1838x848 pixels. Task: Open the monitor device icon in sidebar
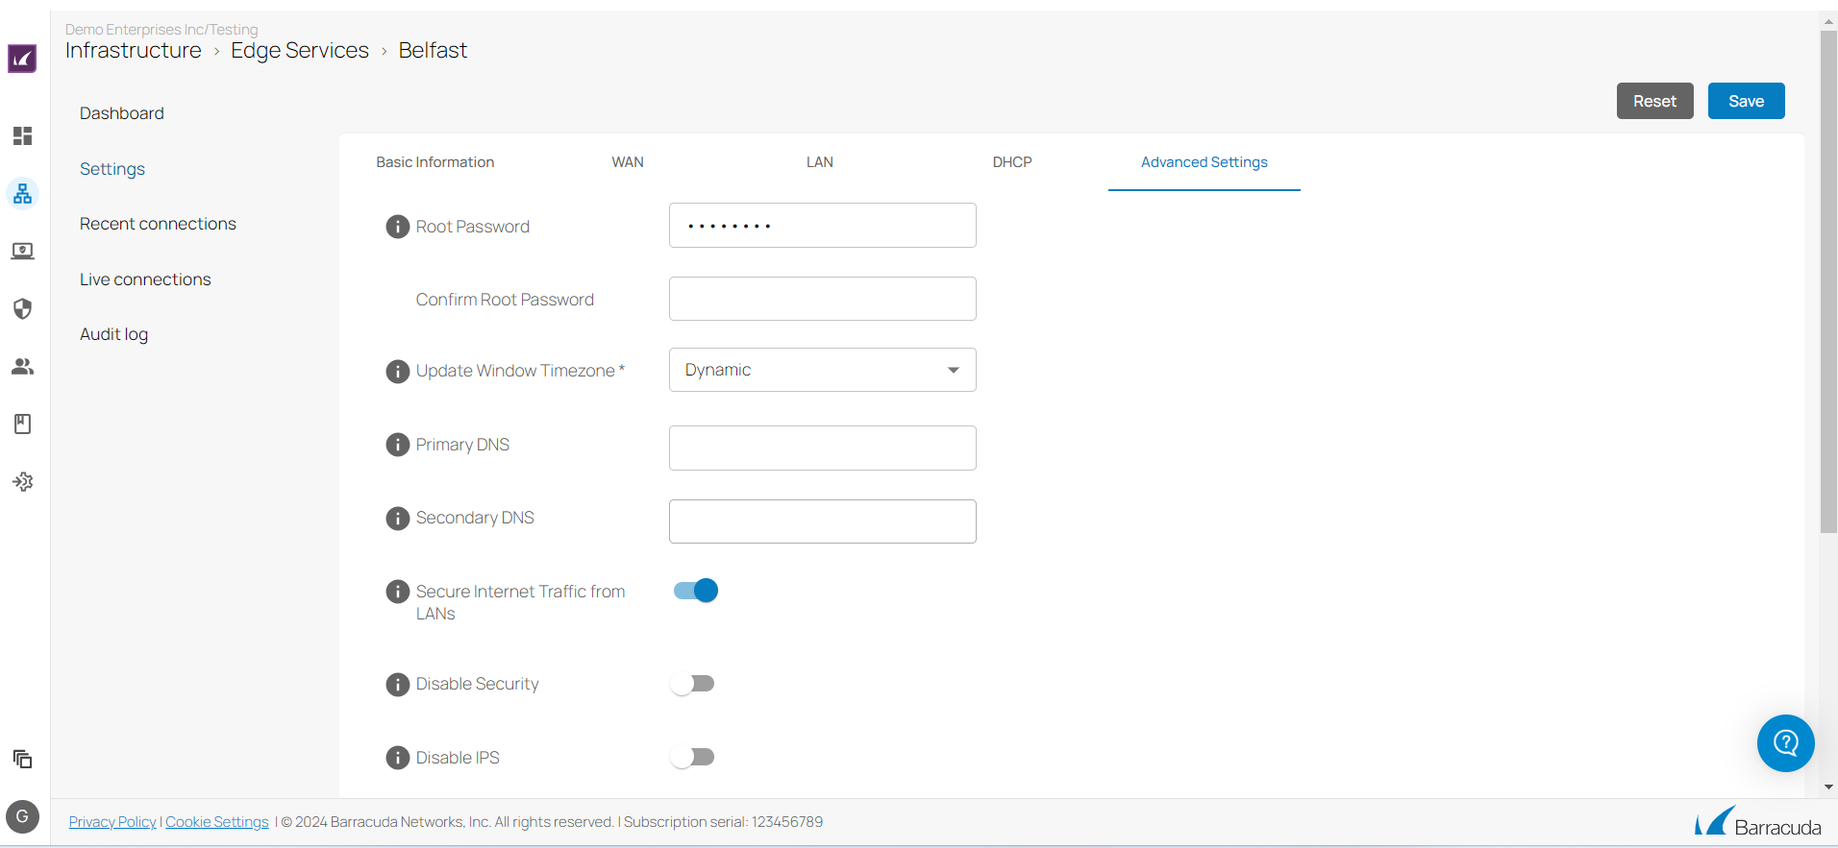pos(22,251)
